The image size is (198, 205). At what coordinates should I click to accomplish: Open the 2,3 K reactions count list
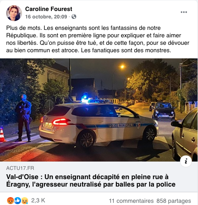[38, 201]
